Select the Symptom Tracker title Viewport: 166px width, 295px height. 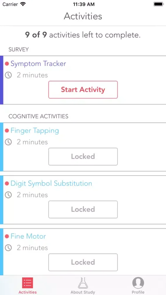[38, 64]
